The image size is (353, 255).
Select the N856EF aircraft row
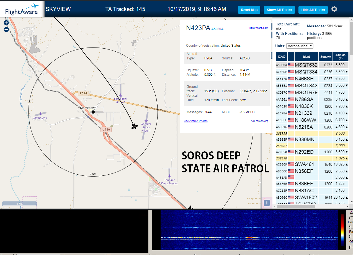coord(312,171)
